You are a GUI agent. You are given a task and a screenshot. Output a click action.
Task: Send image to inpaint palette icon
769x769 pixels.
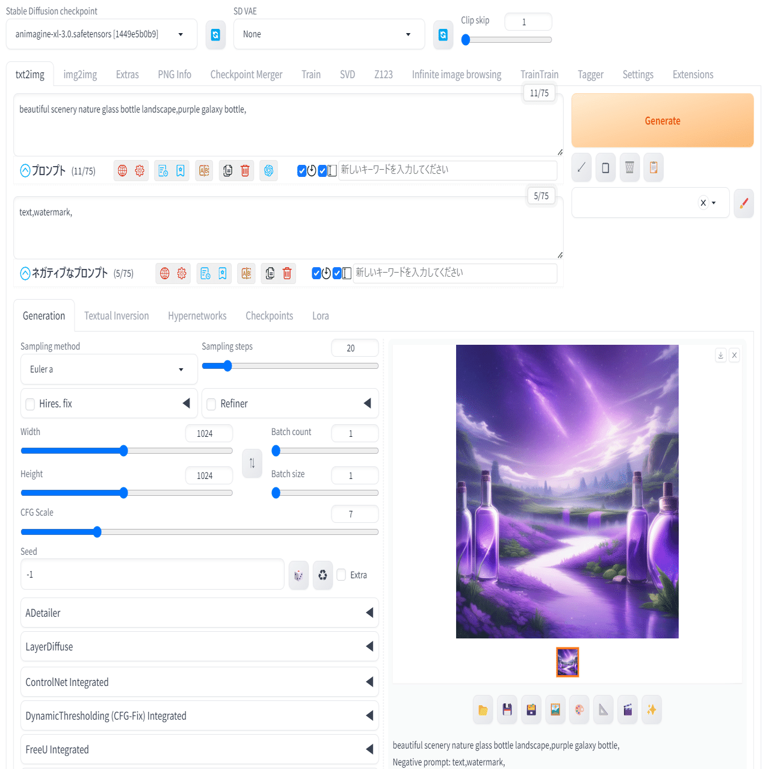[579, 710]
